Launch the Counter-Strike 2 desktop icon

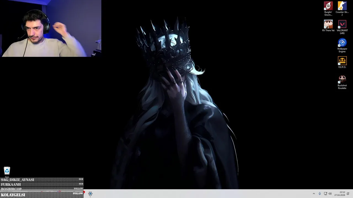(342, 9)
